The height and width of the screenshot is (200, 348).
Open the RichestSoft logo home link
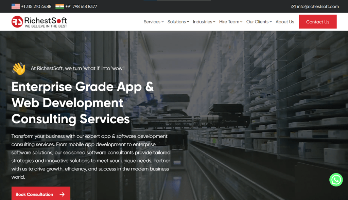(x=39, y=22)
